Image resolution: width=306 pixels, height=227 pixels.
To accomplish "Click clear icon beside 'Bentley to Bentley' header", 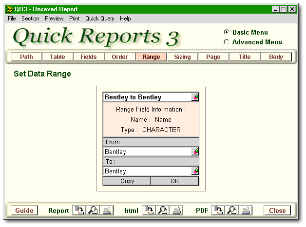I will coord(195,97).
